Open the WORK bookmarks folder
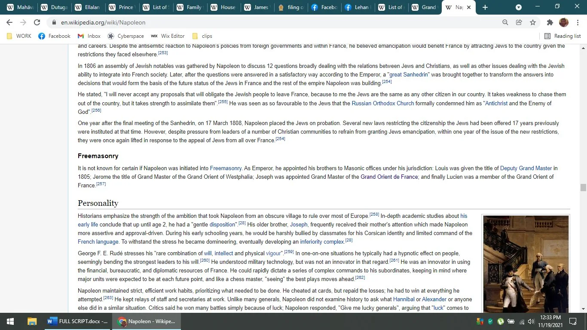 click(x=19, y=36)
